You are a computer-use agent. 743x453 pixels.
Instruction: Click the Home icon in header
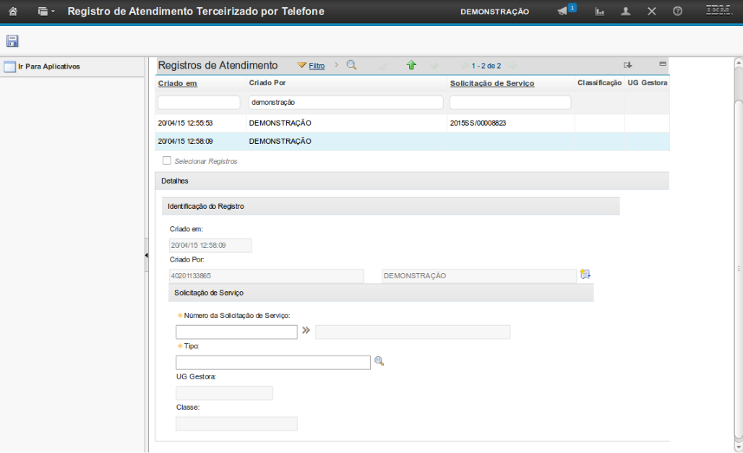[12, 12]
